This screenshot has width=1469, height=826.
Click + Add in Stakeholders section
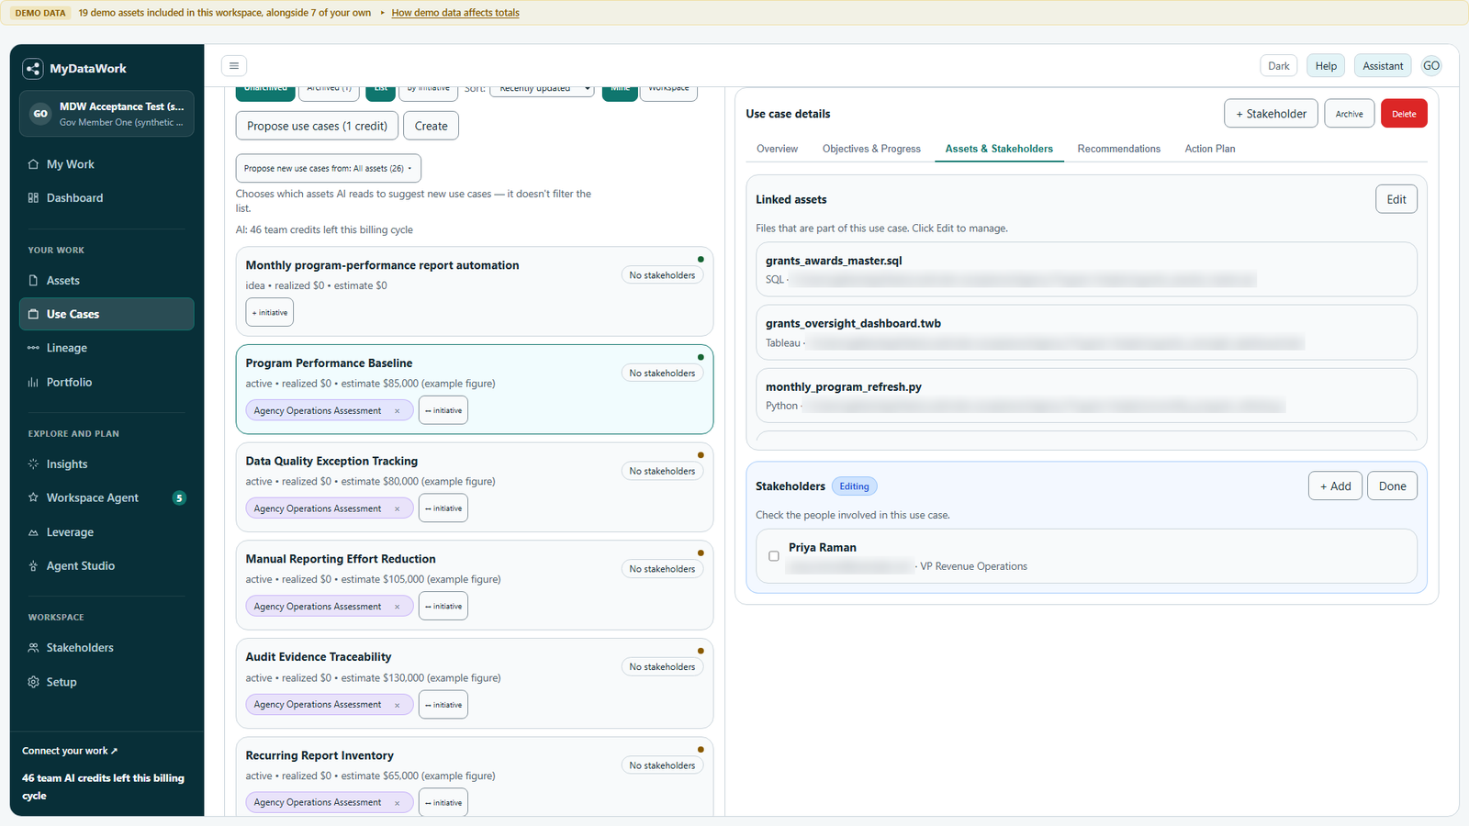point(1335,486)
